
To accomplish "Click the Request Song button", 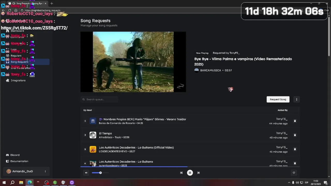I will 278,99.
